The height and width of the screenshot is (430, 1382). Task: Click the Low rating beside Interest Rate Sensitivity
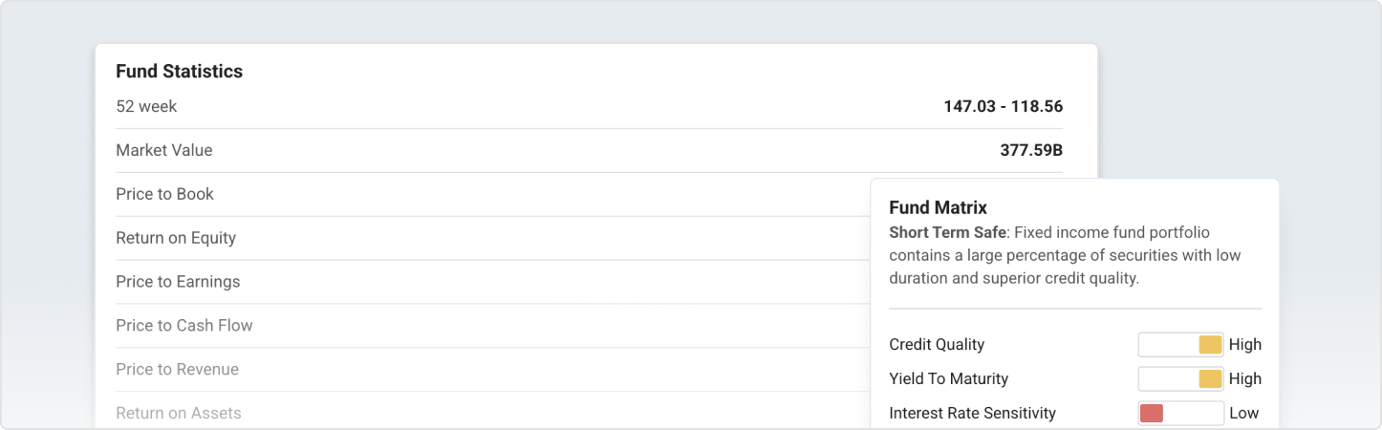[1243, 414]
